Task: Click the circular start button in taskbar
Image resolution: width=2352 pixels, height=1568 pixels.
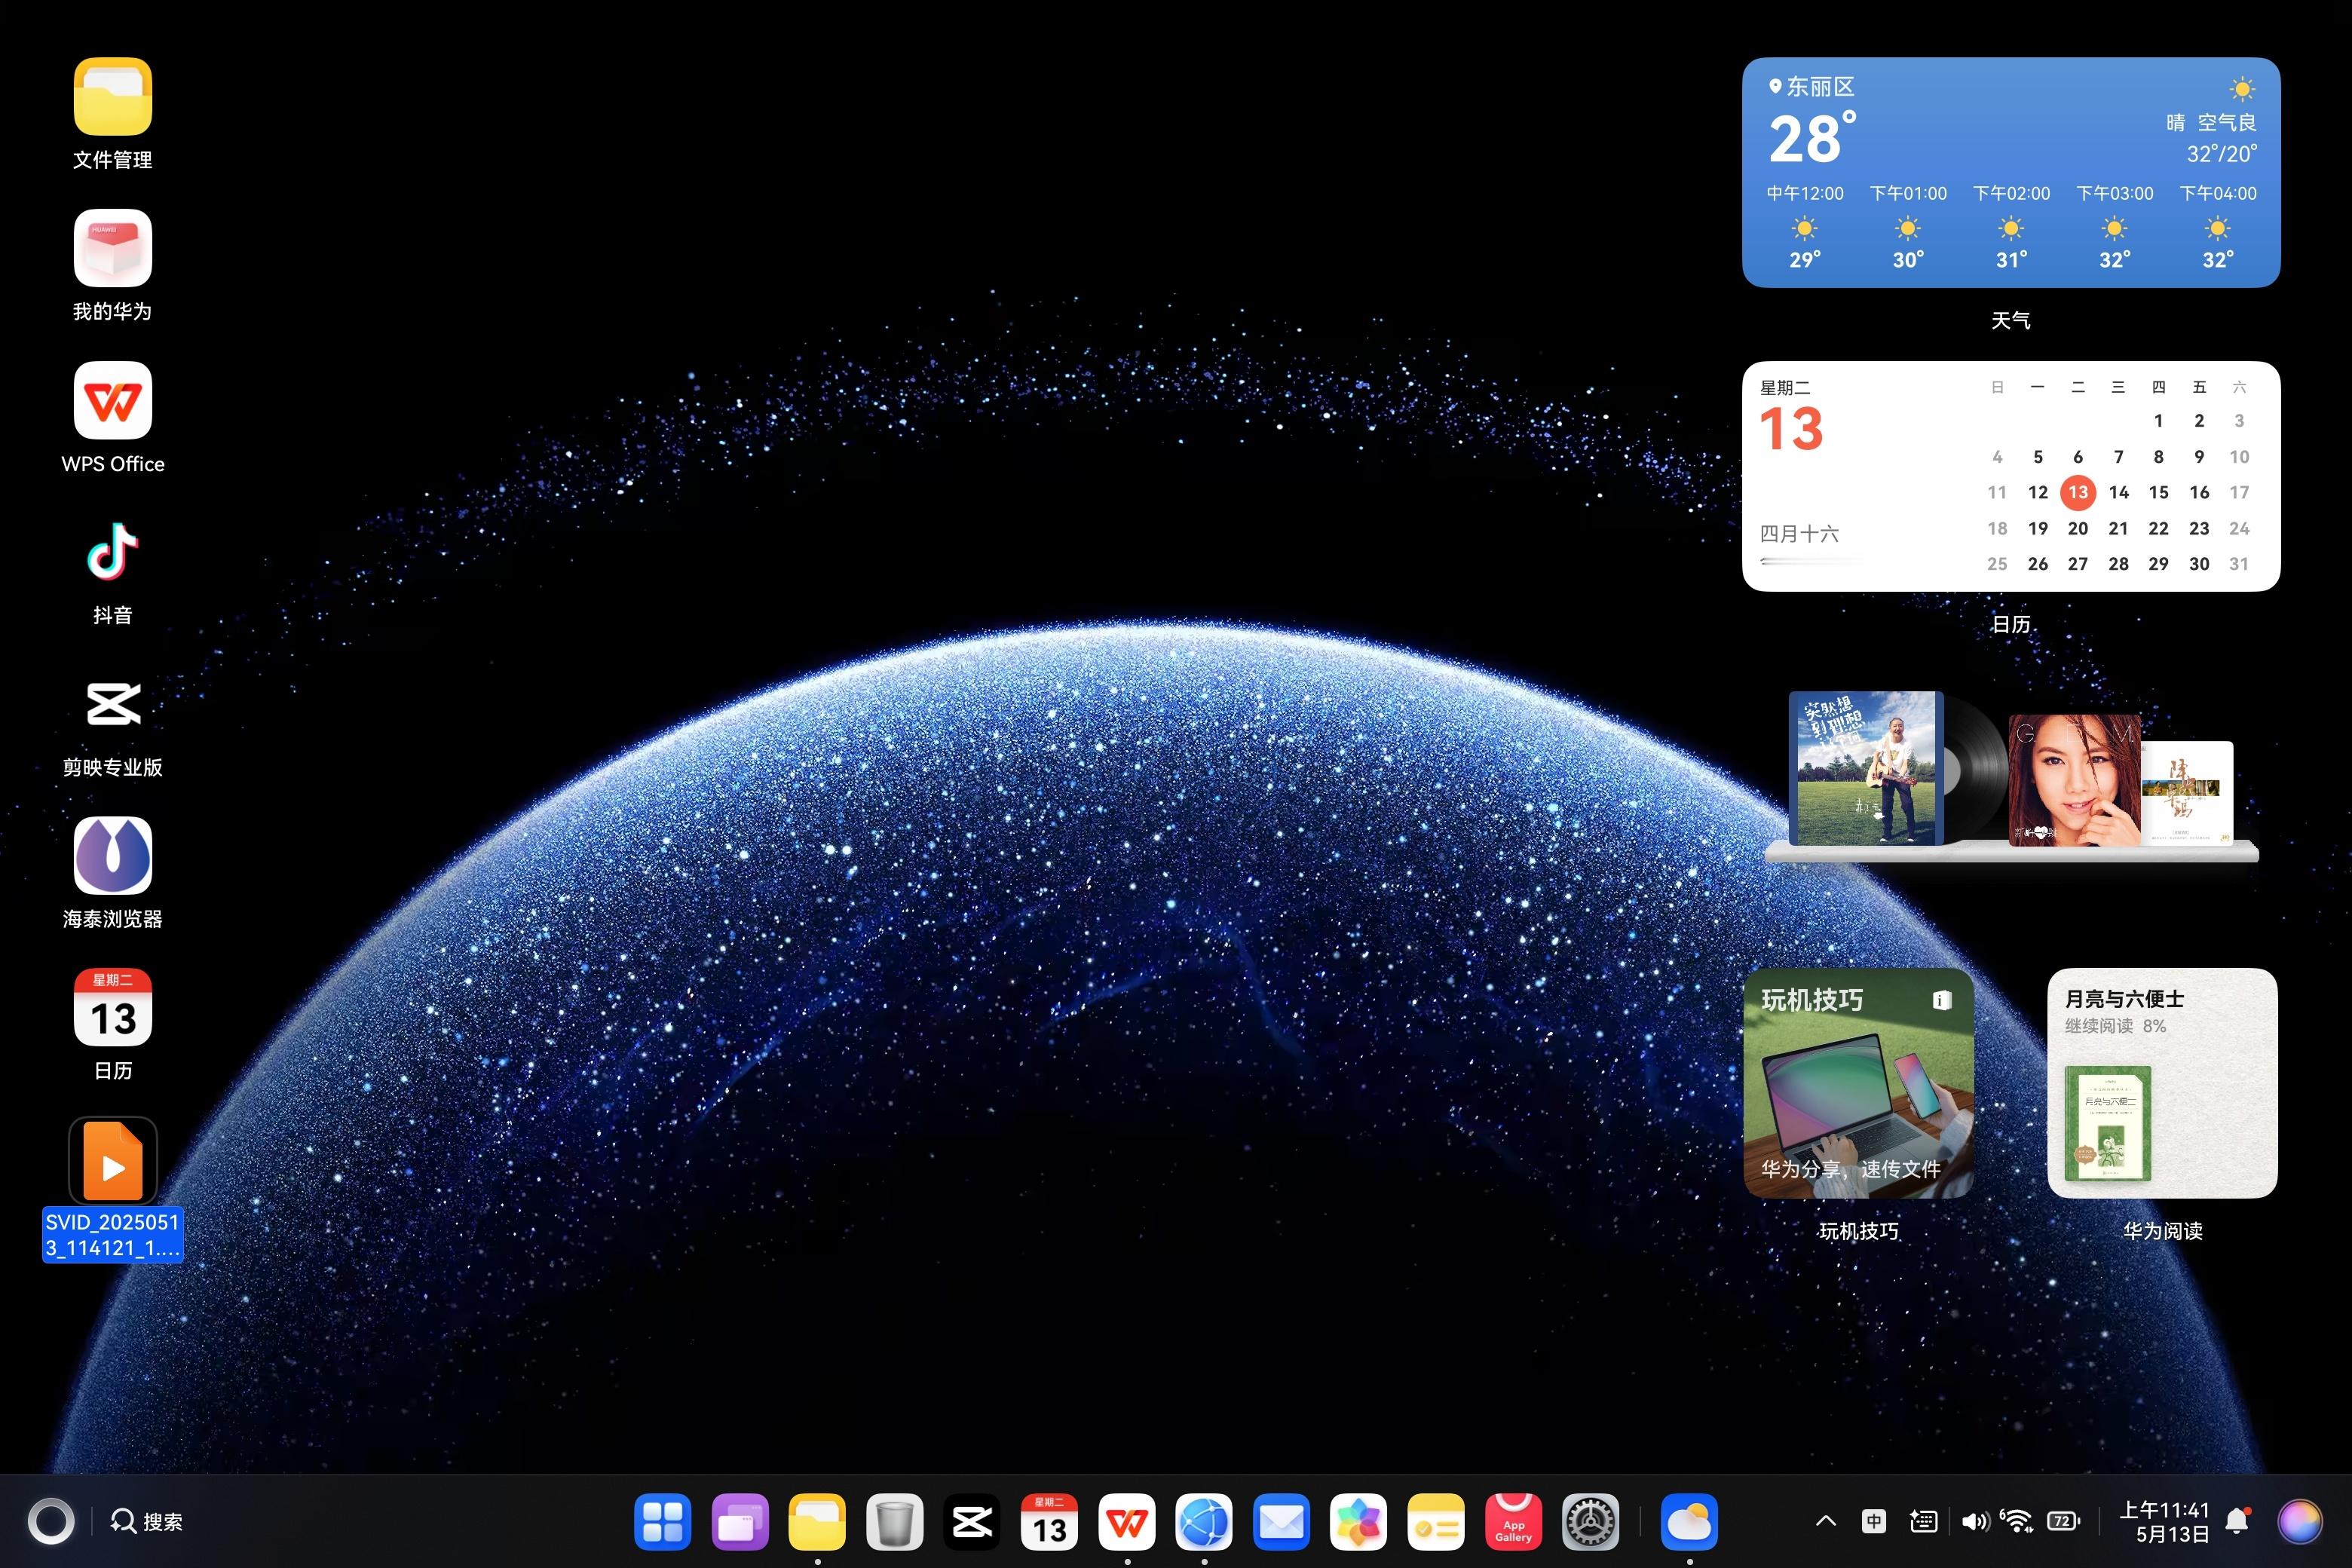Action: [x=50, y=1522]
